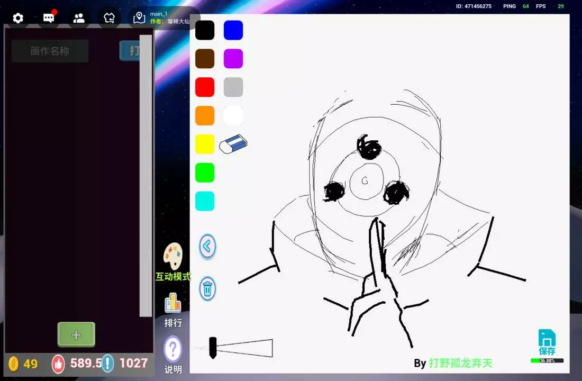Click the 36.88% save progress bar
Screen dimensions: 582x381
[x=547, y=360]
